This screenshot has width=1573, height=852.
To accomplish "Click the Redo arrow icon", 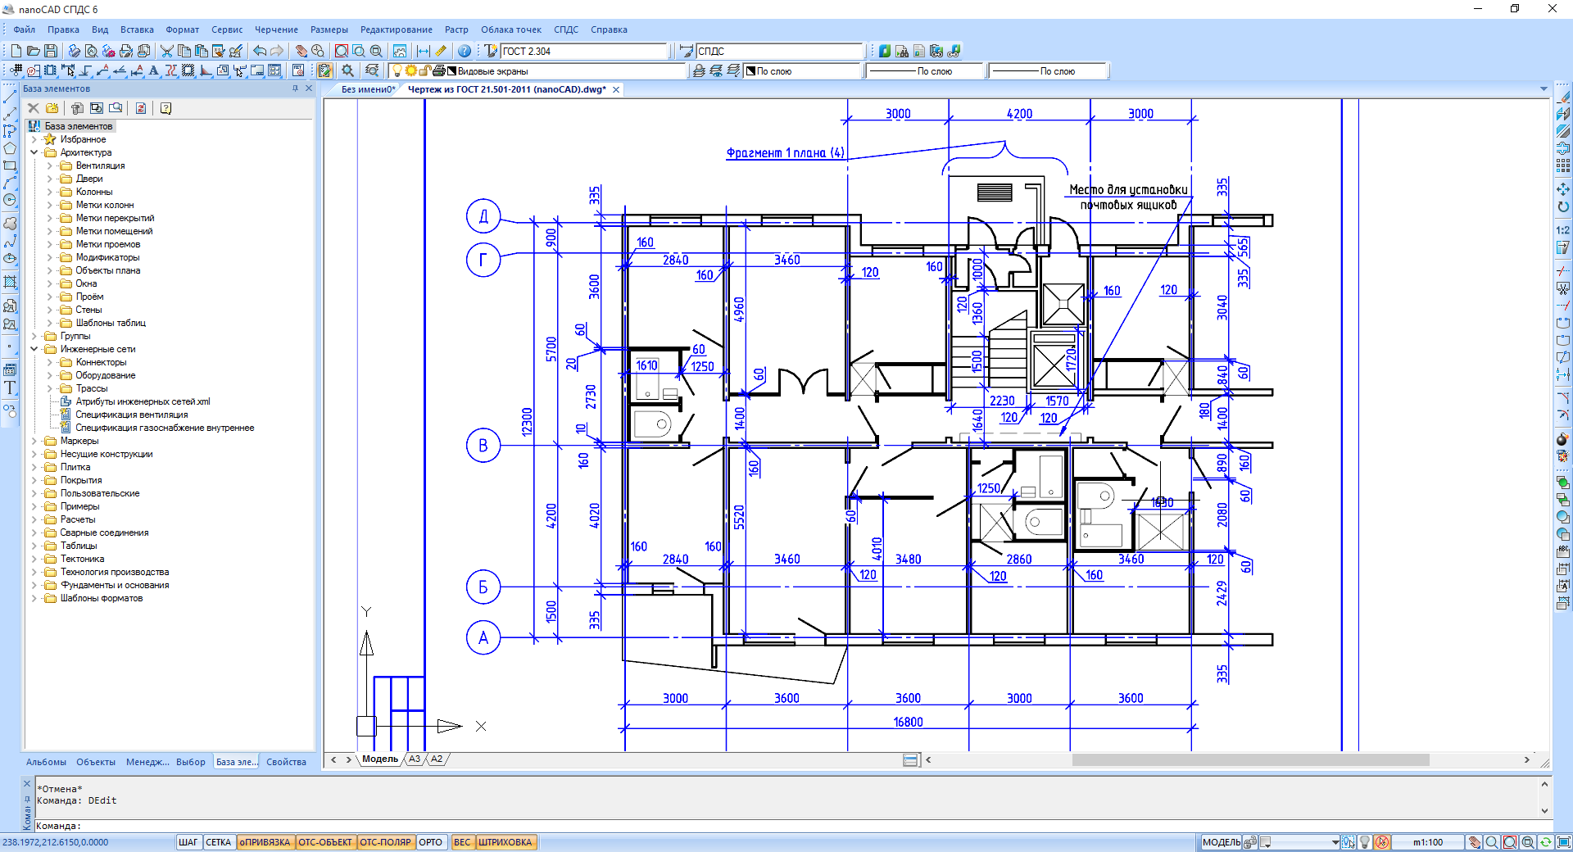I will tap(277, 51).
